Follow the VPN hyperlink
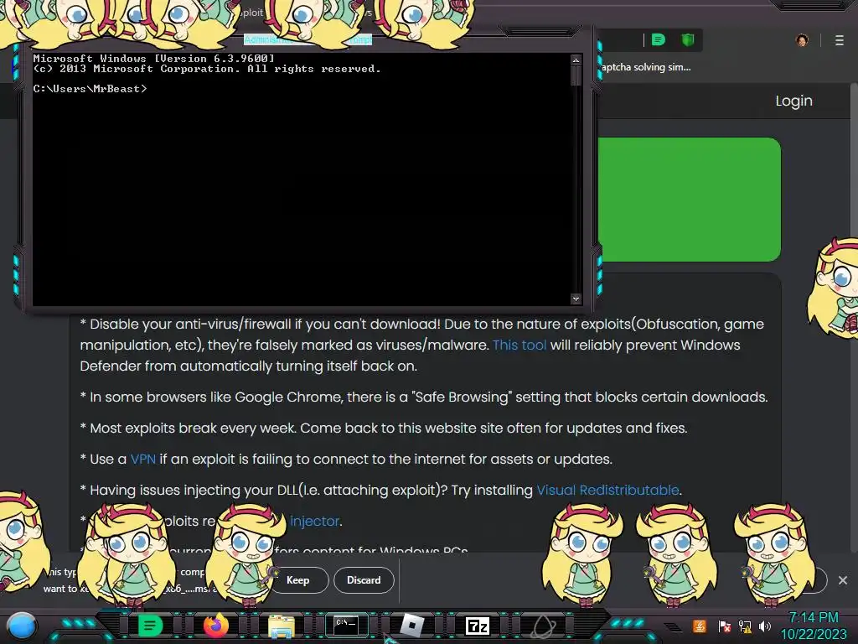This screenshot has height=644, width=858. tap(142, 459)
